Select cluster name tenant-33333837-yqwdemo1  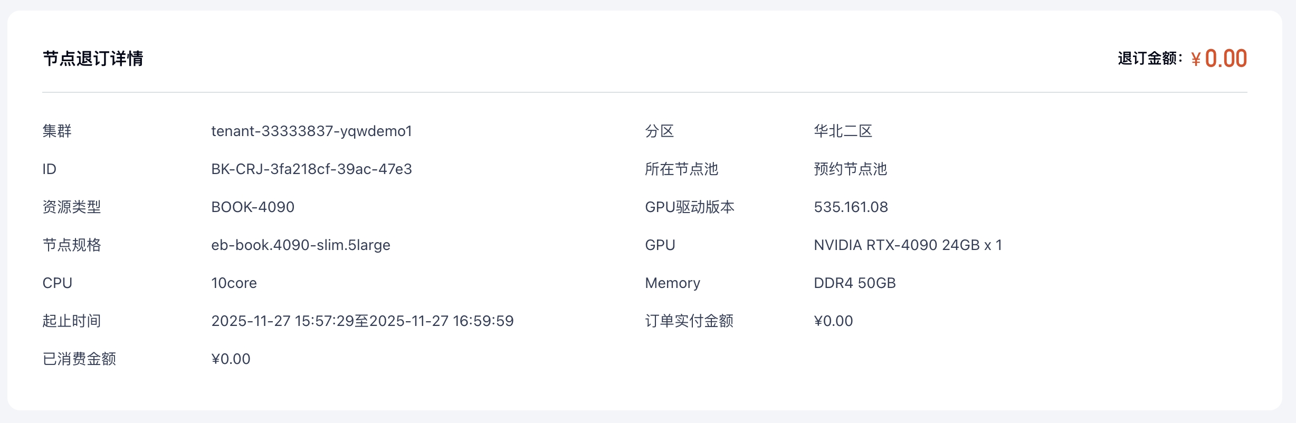[x=311, y=131]
